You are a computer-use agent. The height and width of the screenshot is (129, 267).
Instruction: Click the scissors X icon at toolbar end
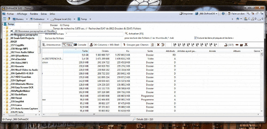[246, 45]
